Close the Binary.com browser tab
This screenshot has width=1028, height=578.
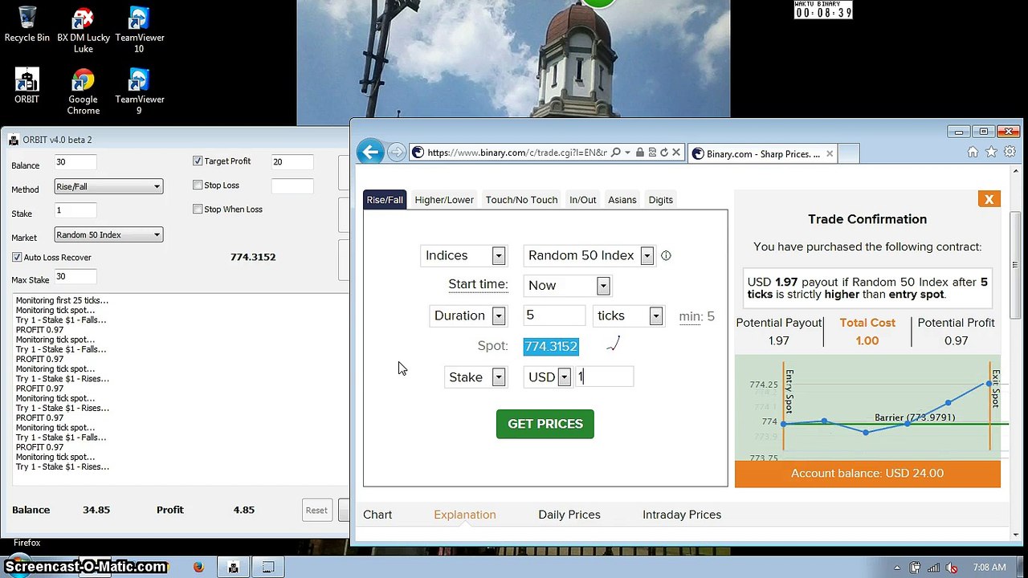click(x=830, y=153)
